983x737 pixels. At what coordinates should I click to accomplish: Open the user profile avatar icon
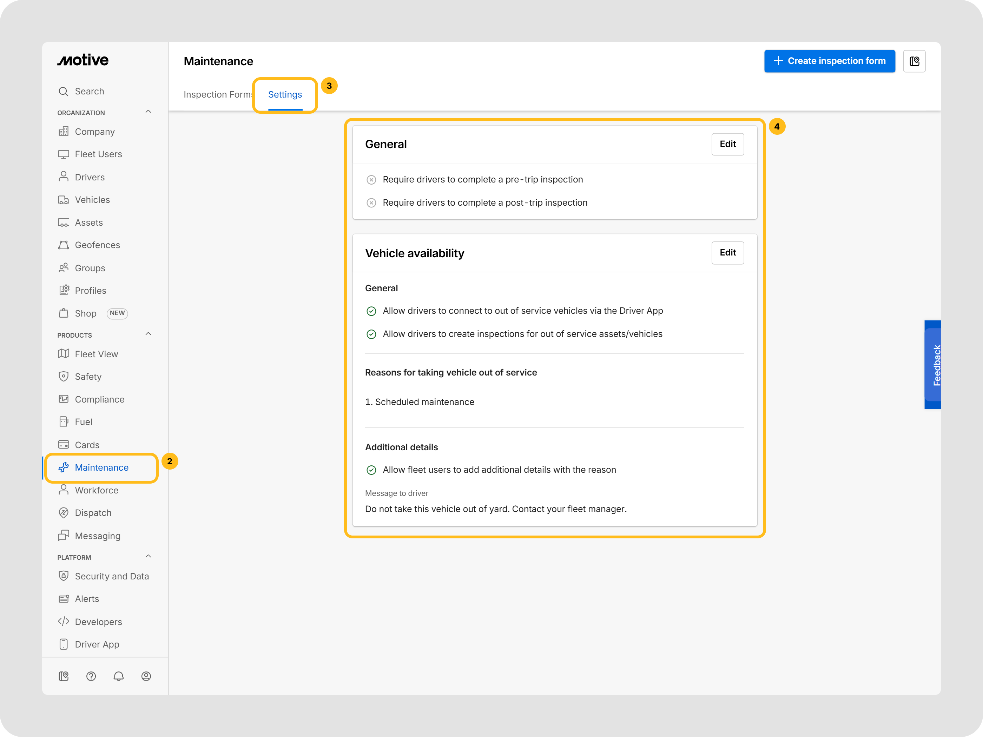146,676
